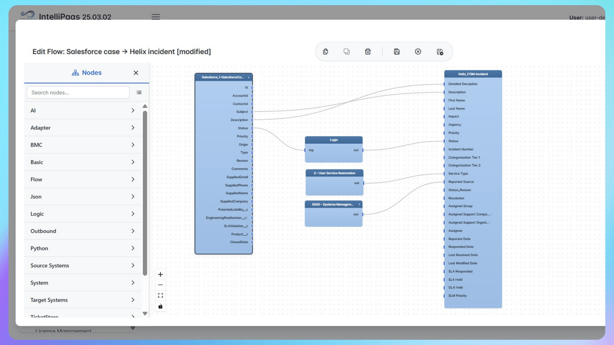The width and height of the screenshot is (614, 345).
Task: Click the circled X cancel icon
Action: [418, 52]
